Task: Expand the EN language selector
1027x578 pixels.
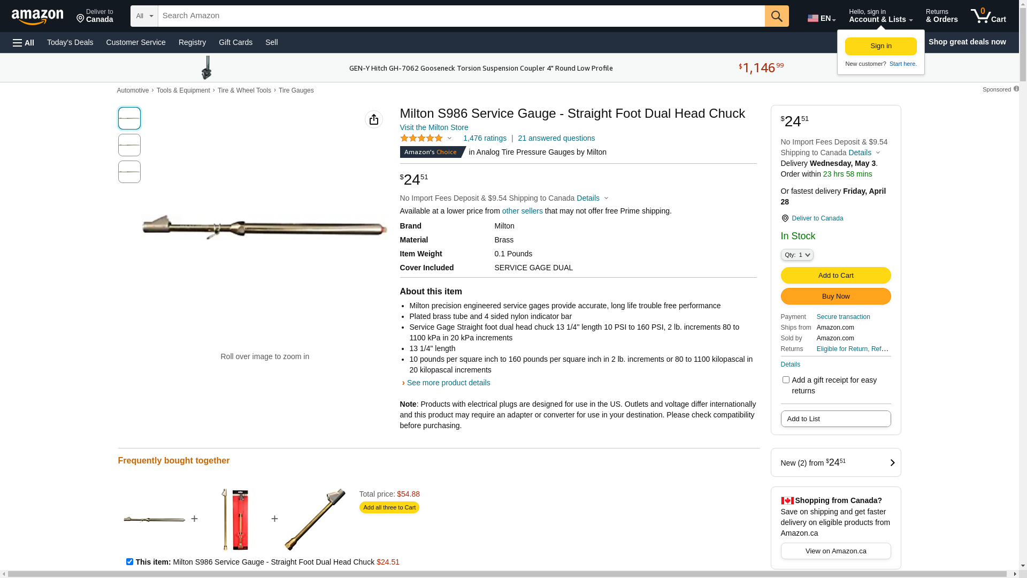Action: (821, 18)
